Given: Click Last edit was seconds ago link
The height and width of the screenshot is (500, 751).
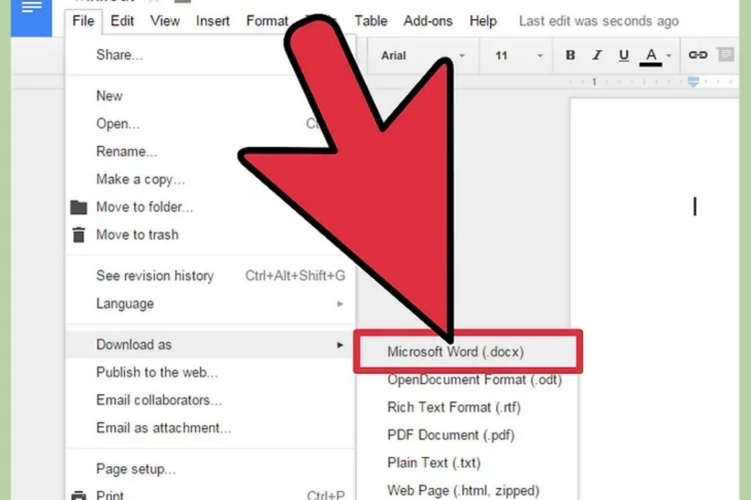Looking at the screenshot, I should [598, 21].
